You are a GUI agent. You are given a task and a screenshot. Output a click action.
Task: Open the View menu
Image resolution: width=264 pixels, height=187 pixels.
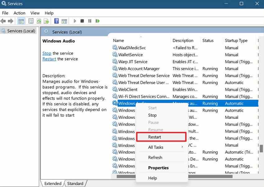[35, 13]
